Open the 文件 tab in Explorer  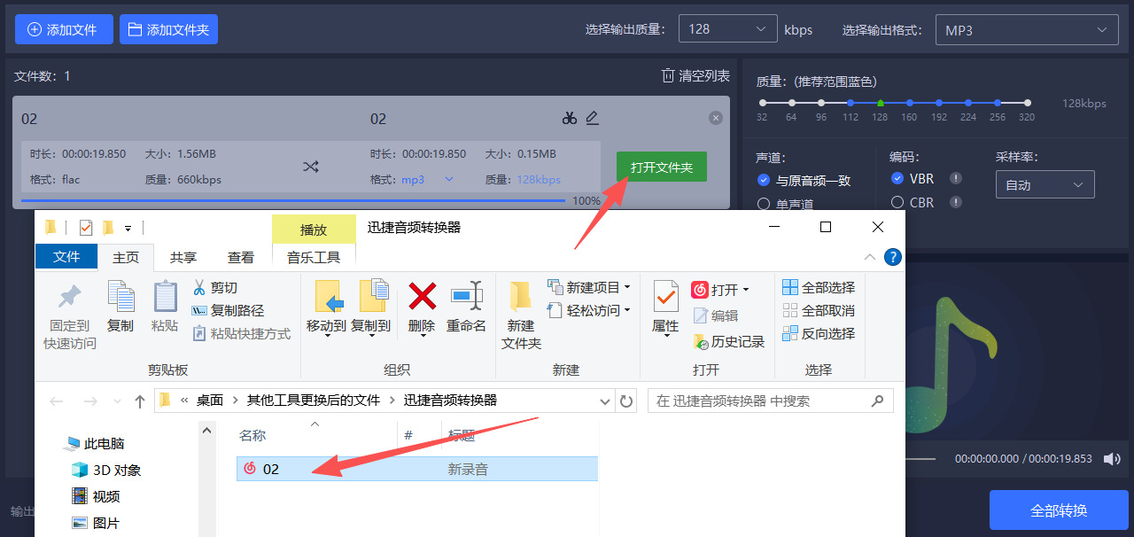coord(66,257)
